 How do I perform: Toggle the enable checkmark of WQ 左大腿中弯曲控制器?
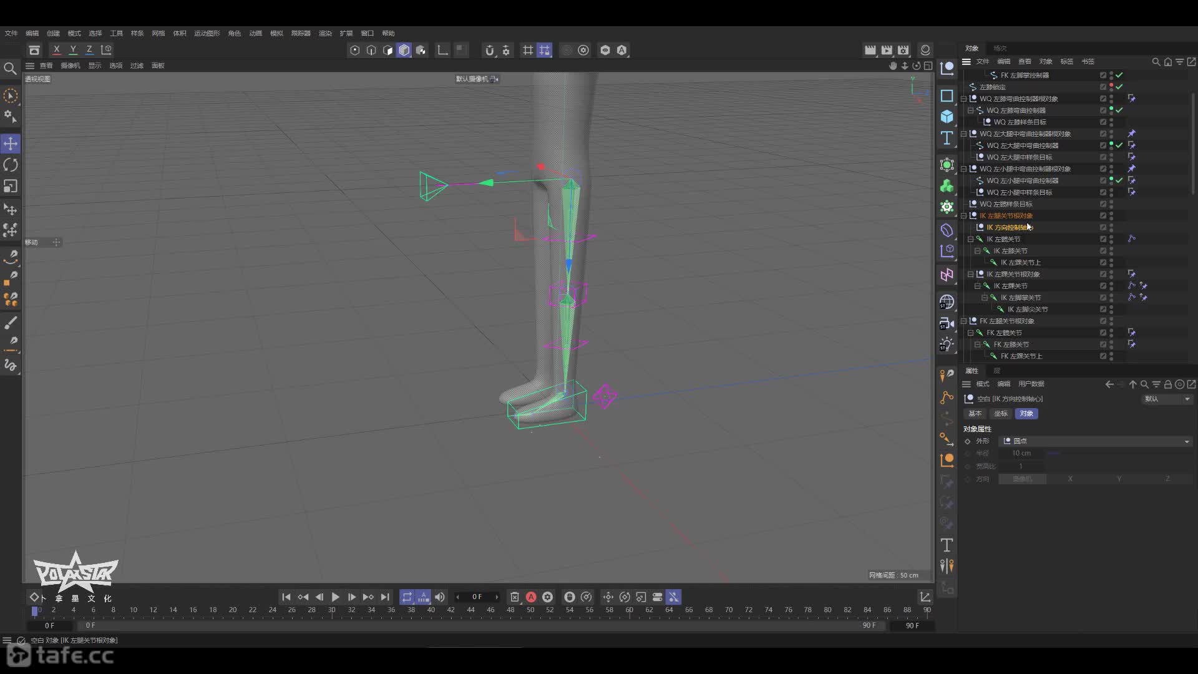(x=1119, y=145)
